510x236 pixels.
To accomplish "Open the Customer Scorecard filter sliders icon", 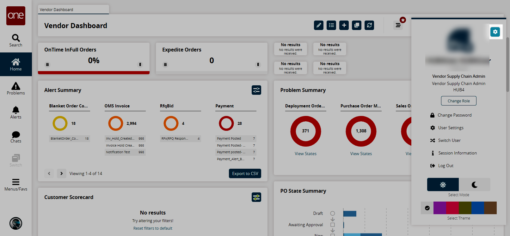I will click(256, 197).
